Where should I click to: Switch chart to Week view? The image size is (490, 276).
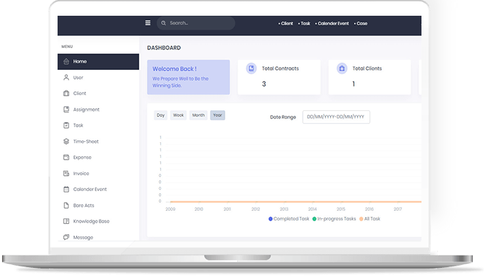pos(179,115)
